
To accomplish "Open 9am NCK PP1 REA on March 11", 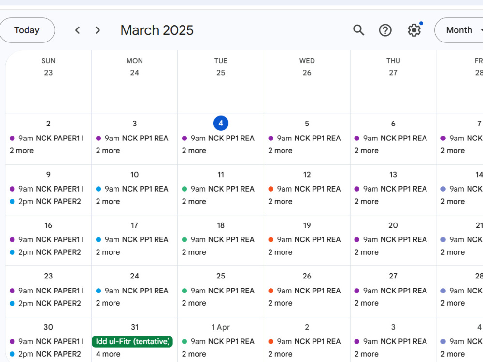I will point(219,189).
